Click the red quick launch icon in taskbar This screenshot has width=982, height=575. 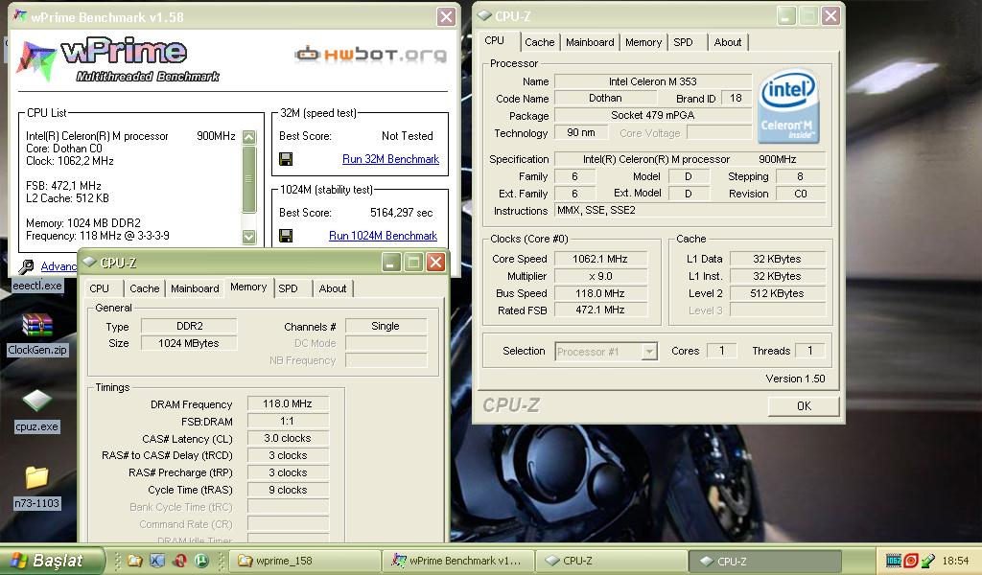pyautogui.click(x=179, y=561)
